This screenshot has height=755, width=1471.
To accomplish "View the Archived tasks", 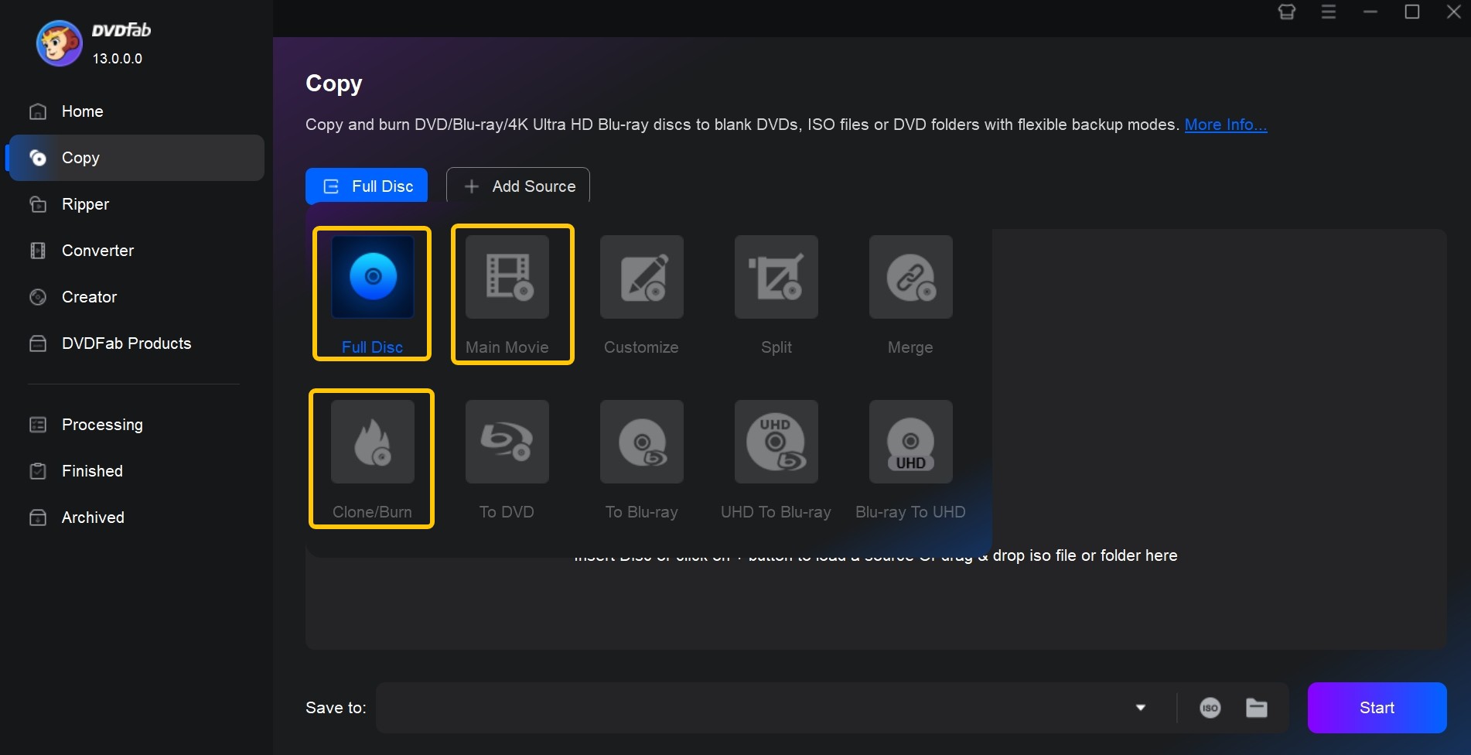I will pos(136,518).
